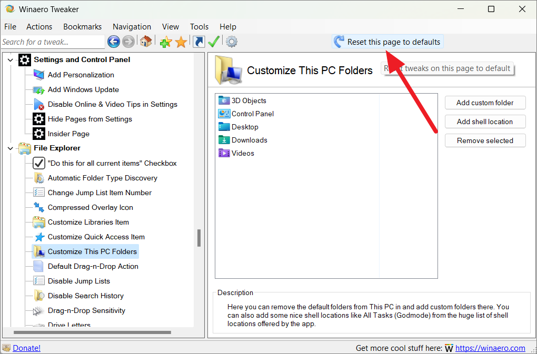Click the Remove selected button
The image size is (537, 354).
(485, 140)
